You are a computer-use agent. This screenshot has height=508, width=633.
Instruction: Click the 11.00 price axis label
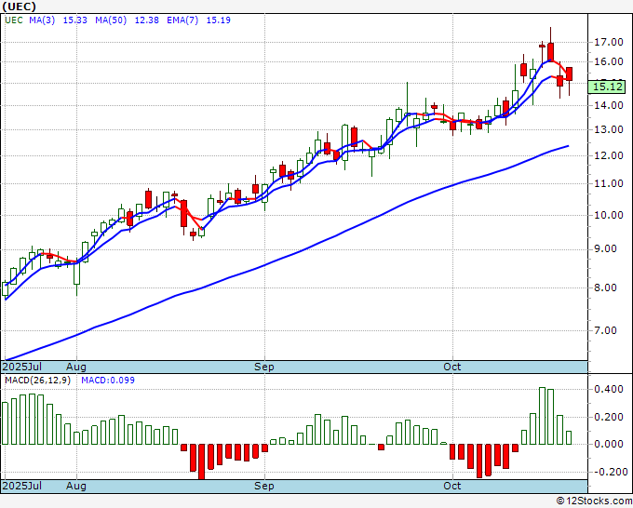pos(609,183)
